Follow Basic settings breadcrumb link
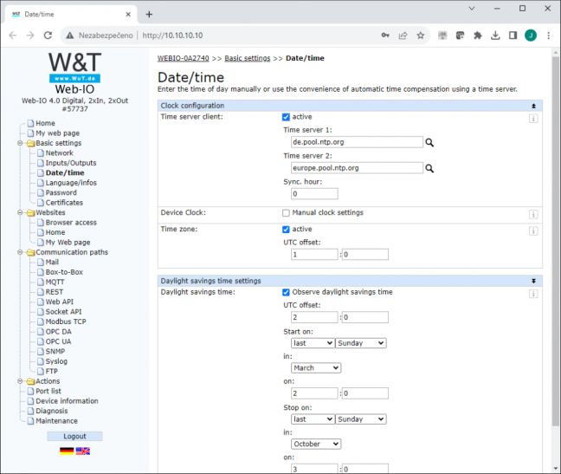This screenshot has width=561, height=474. [x=248, y=58]
